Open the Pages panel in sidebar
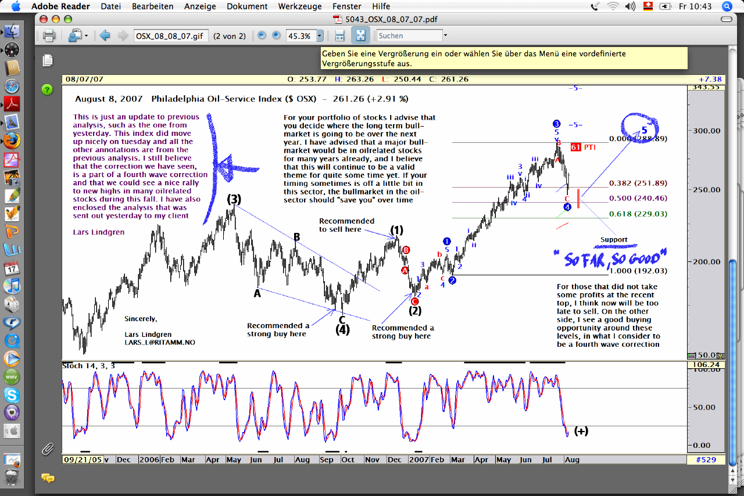 click(x=48, y=60)
